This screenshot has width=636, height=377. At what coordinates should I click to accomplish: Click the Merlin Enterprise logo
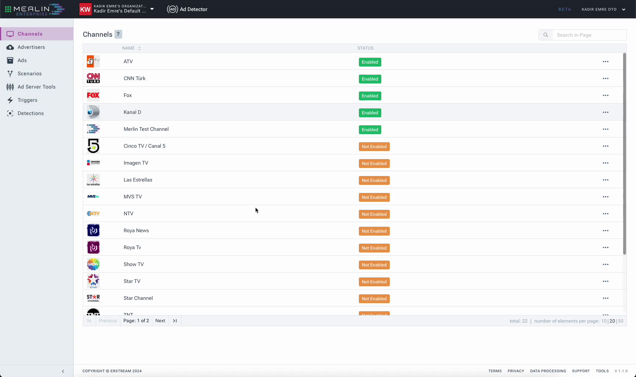[39, 10]
